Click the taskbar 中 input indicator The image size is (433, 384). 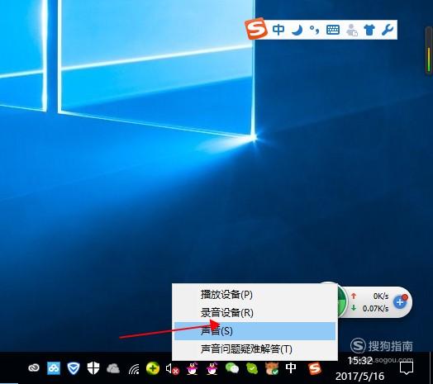291,368
